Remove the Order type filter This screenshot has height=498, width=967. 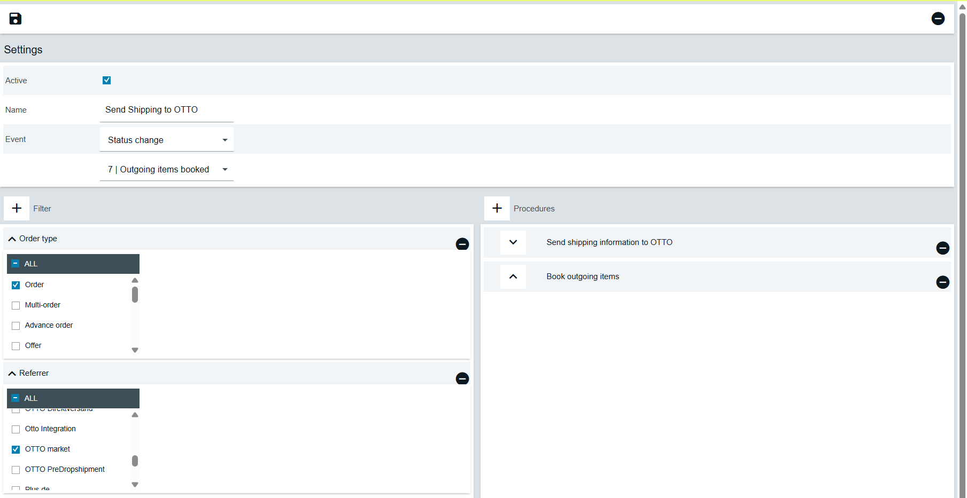point(462,244)
